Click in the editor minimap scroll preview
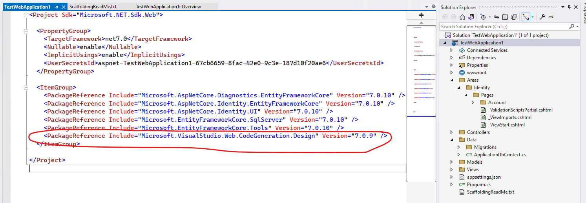 [422, 104]
